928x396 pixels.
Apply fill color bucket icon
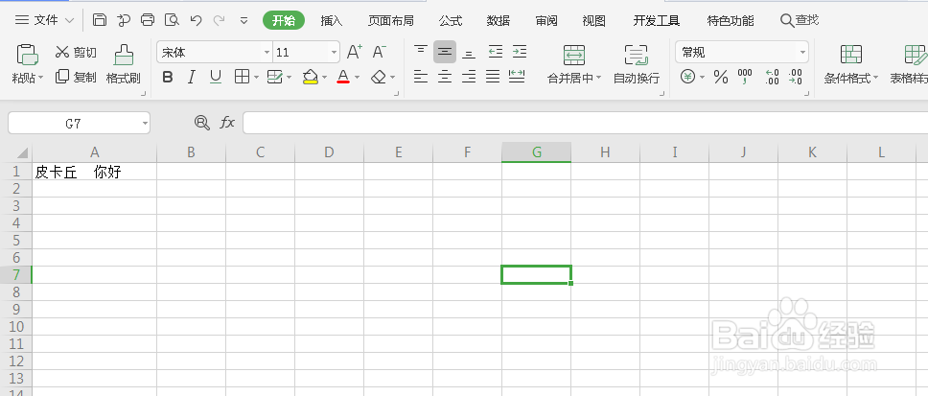(x=311, y=77)
